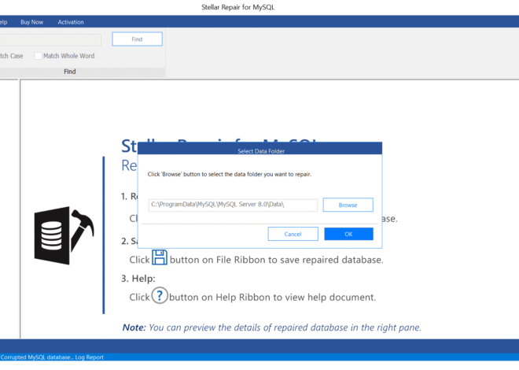Image resolution: width=519 pixels, height=370 pixels.
Task: Cancel the Select Data Folder dialog
Action: tap(293, 234)
